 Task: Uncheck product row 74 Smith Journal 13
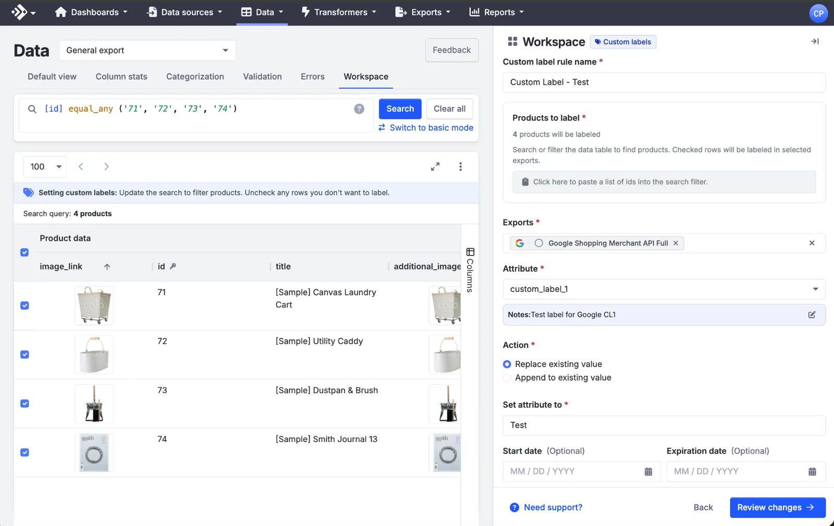point(24,452)
